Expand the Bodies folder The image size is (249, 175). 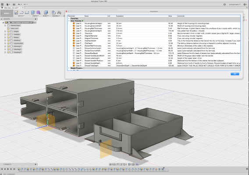5,38
